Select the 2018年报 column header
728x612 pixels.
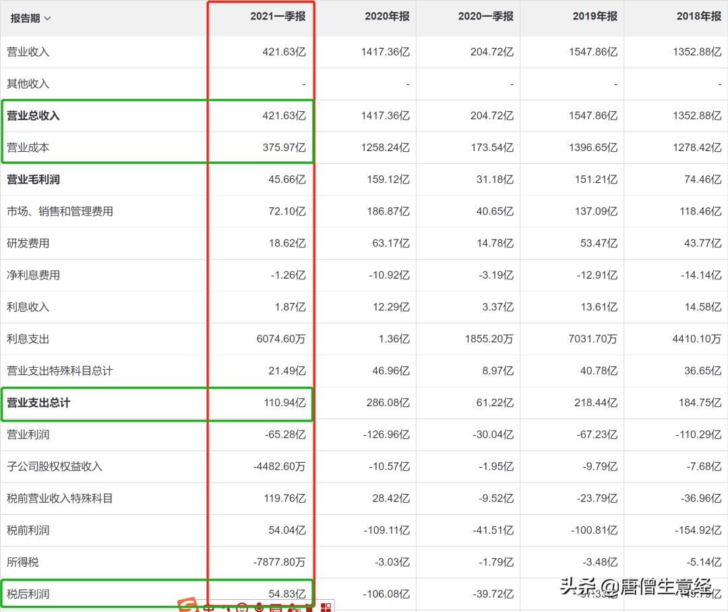[x=698, y=18]
